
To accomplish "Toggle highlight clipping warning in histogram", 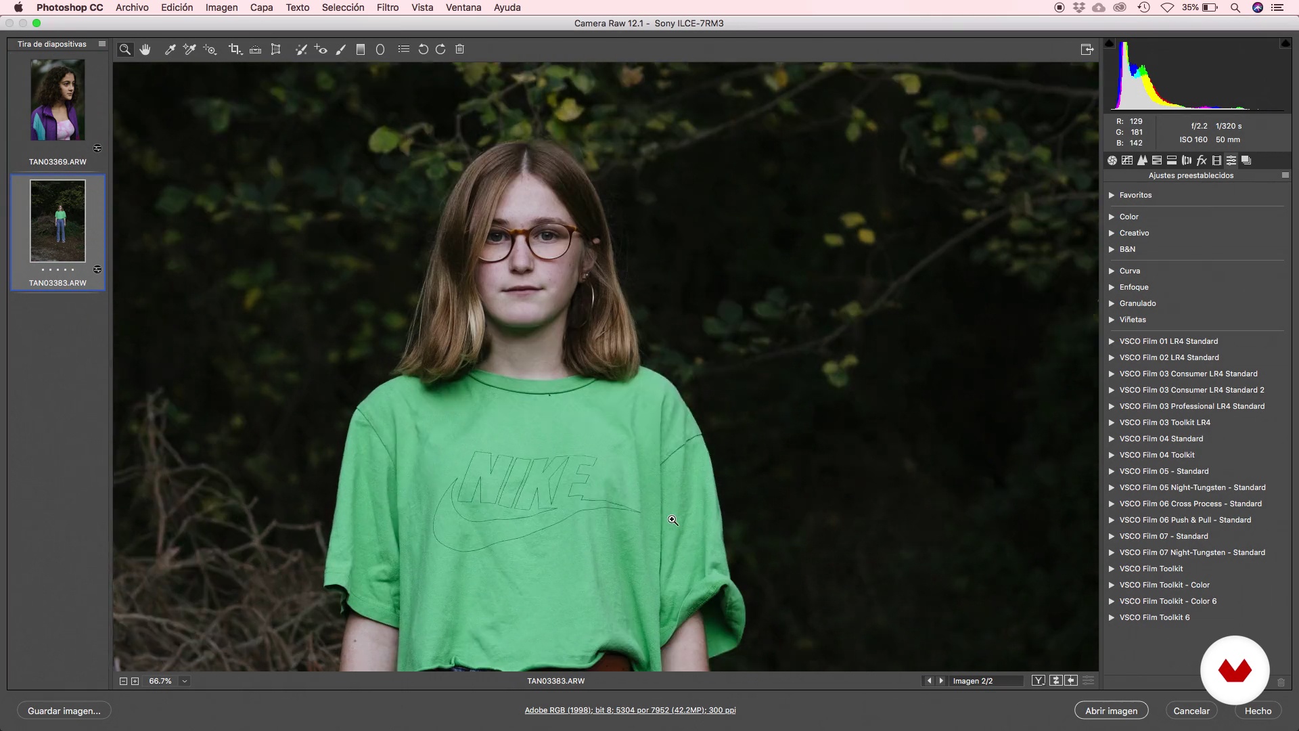I will (1285, 43).
